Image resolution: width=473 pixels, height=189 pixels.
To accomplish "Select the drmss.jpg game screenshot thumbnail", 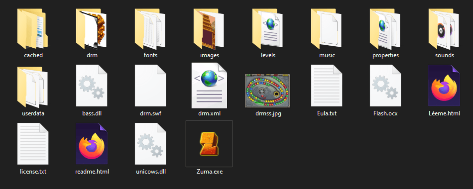I will click(x=267, y=91).
